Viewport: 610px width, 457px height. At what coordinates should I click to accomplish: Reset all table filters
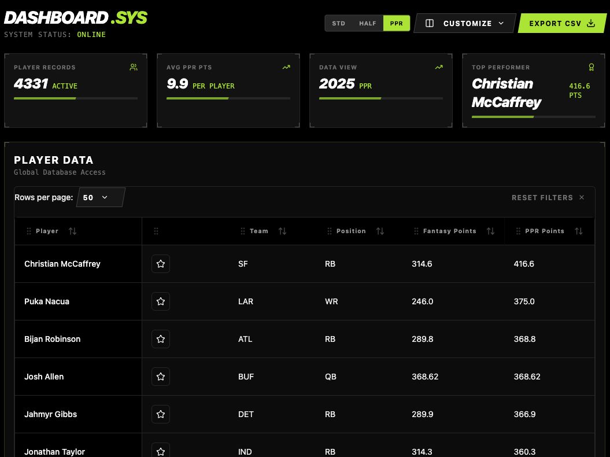click(x=548, y=198)
